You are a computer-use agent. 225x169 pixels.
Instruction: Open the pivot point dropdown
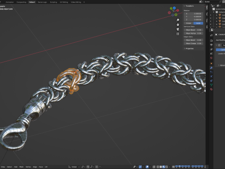tap(83, 167)
